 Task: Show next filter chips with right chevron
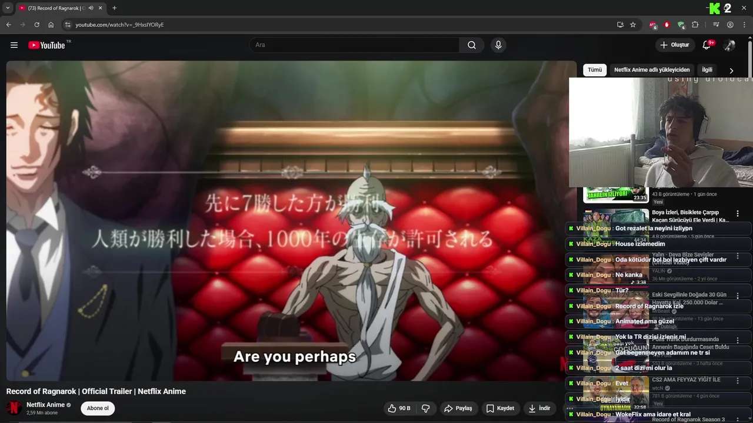(731, 70)
